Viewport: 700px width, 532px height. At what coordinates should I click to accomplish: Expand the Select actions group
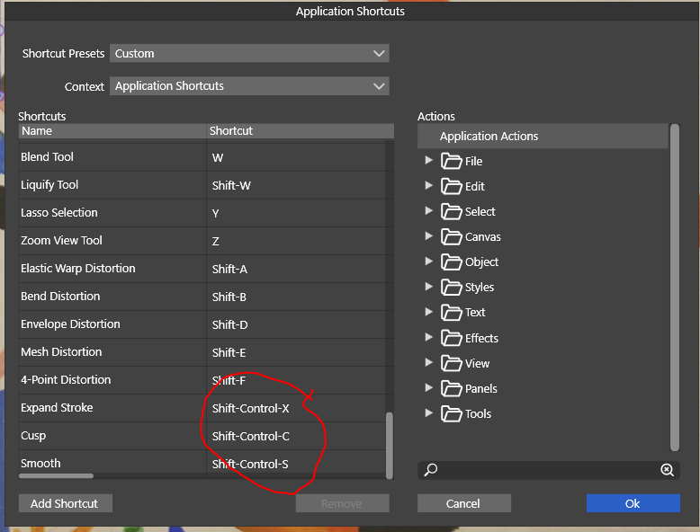(x=427, y=211)
